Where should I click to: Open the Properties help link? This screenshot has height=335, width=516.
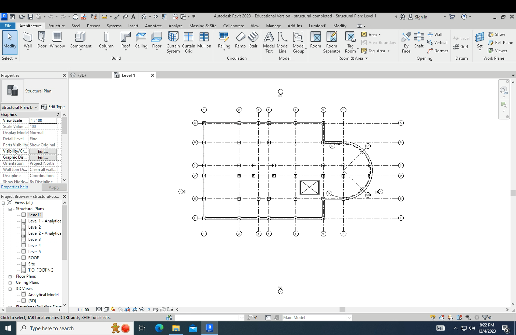coord(15,187)
